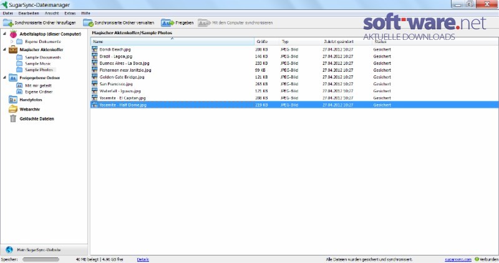Collapse the Freigegebene Ordner tree node
Screen dimensions: 499x263
tap(4, 77)
